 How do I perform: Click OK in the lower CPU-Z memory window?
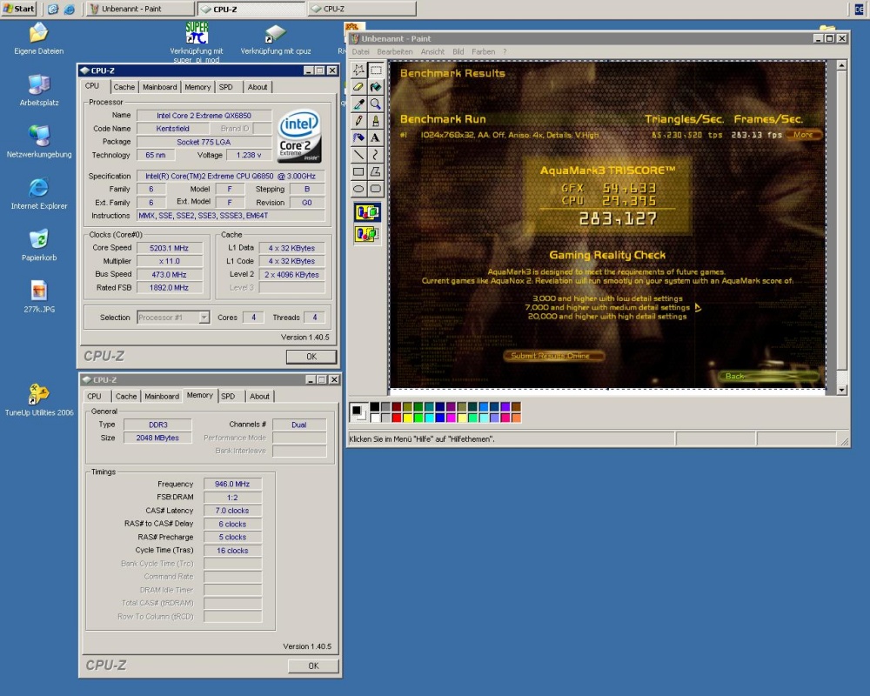tap(313, 666)
